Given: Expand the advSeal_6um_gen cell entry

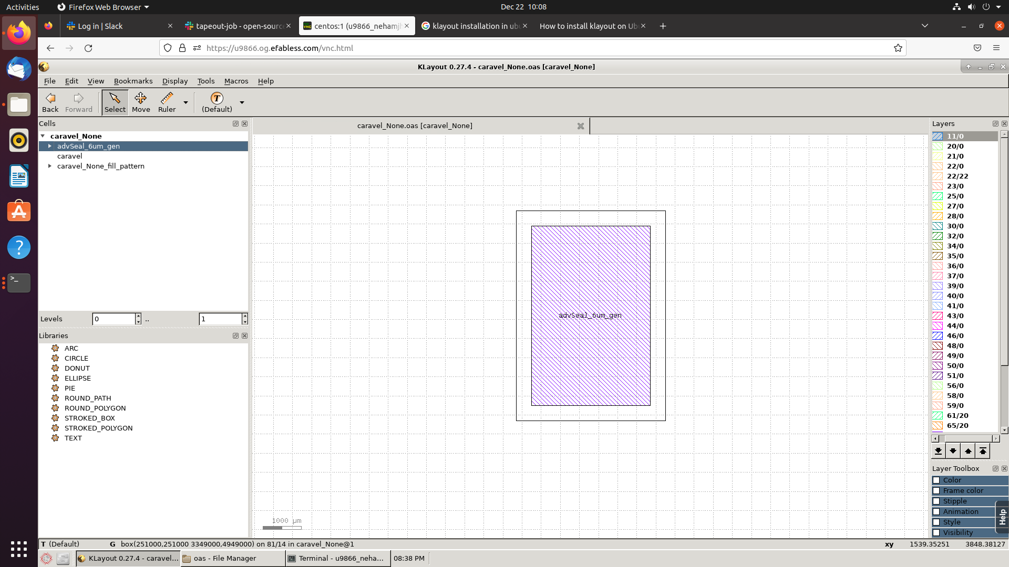Looking at the screenshot, I should click(x=50, y=146).
